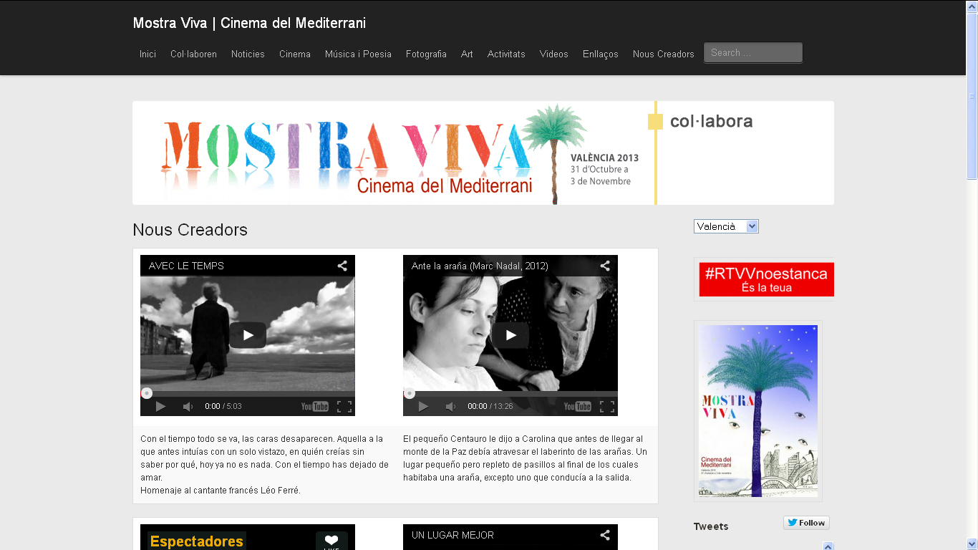This screenshot has height=550, width=978.
Task: Open the Fotografia menu item
Action: (x=426, y=54)
